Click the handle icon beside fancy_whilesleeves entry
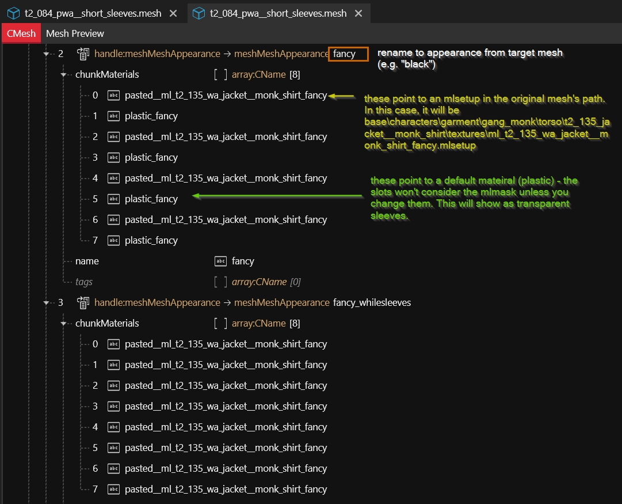The width and height of the screenshot is (622, 504). (83, 302)
